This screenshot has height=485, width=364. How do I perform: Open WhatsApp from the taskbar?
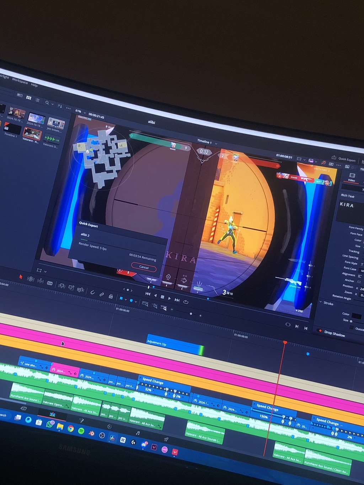50,424
